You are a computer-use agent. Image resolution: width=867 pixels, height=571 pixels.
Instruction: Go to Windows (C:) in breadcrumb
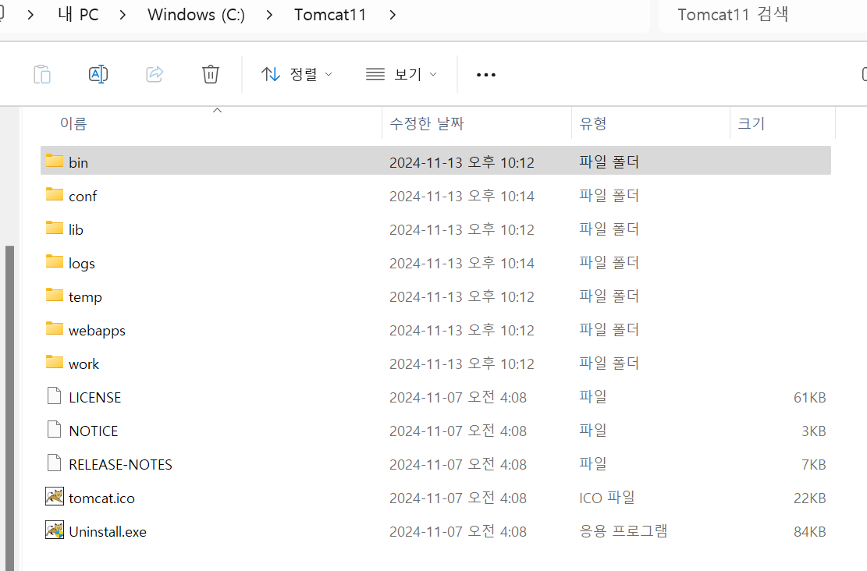196,15
